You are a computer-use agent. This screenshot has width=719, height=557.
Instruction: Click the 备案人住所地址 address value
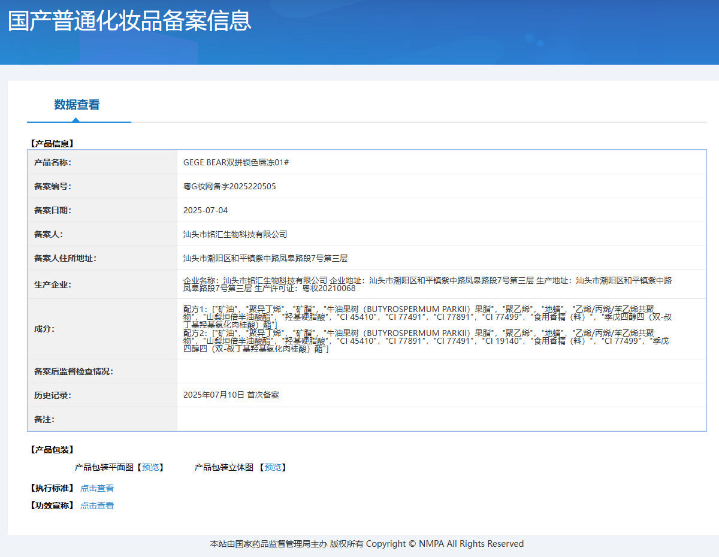pos(265,258)
